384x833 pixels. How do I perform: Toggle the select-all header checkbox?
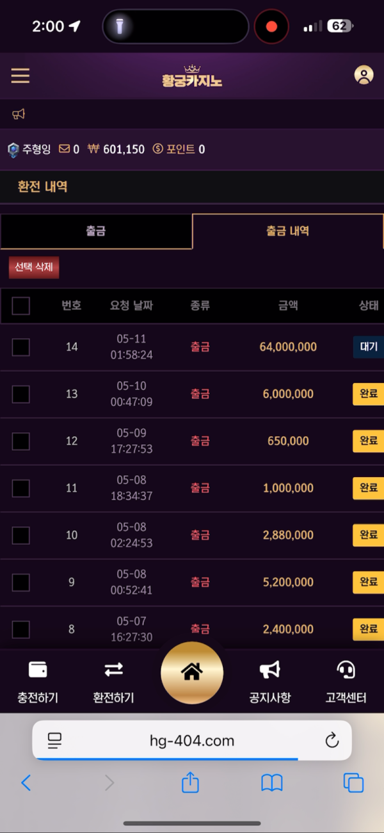(x=21, y=305)
